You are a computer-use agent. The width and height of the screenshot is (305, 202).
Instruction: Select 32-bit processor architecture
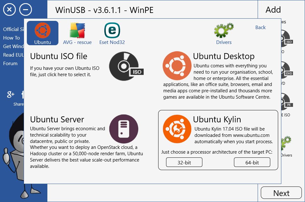184,162
